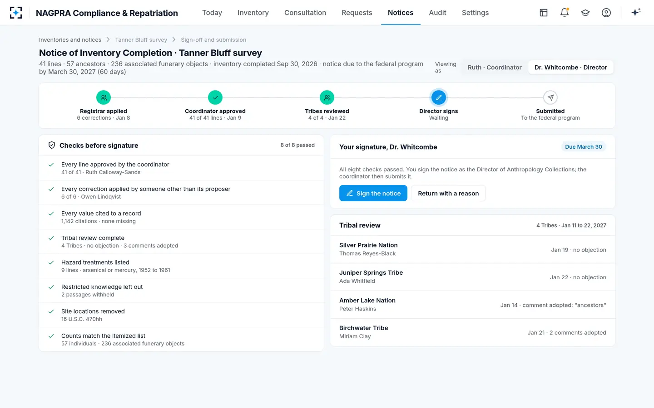654x408 pixels.
Task: Open the Inventory tab
Action: click(x=253, y=13)
